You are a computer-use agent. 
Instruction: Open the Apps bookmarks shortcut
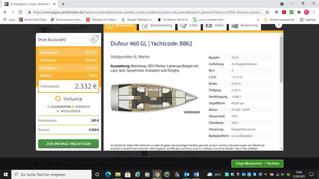9,19
